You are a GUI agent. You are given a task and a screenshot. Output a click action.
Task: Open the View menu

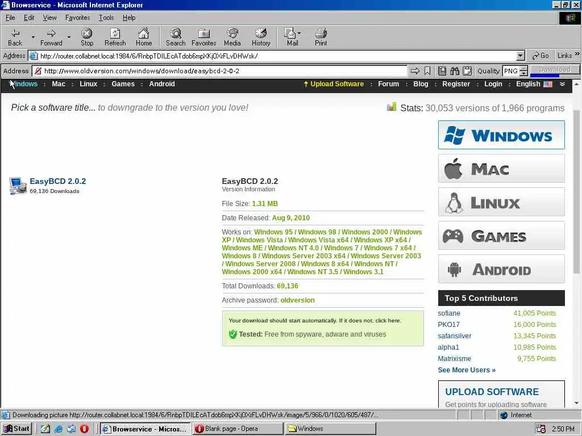point(49,18)
